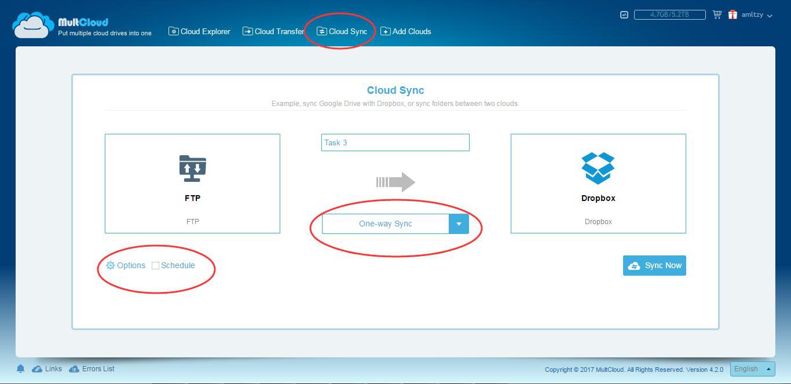Open the One-way Sync combo box
This screenshot has width=791, height=384.
tap(395, 224)
